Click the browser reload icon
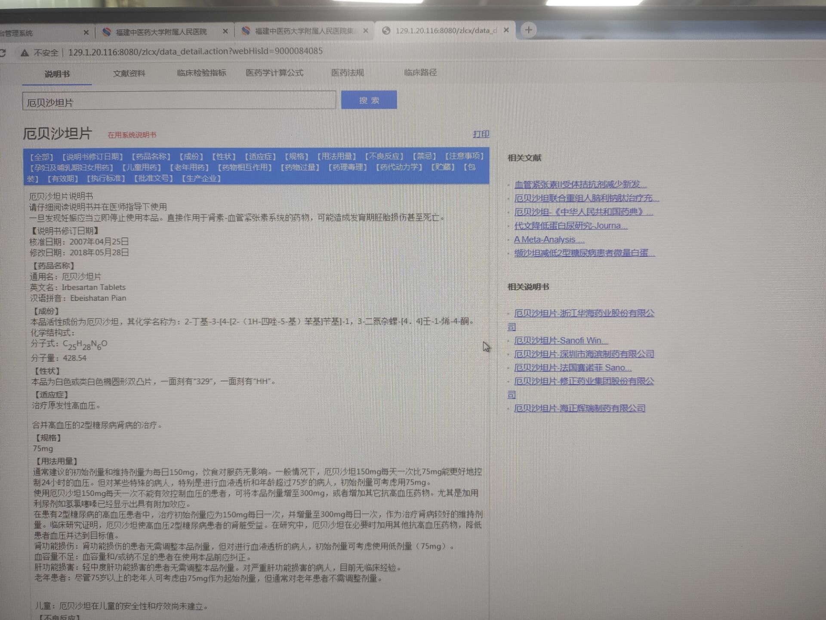The image size is (826, 620). coord(3,53)
